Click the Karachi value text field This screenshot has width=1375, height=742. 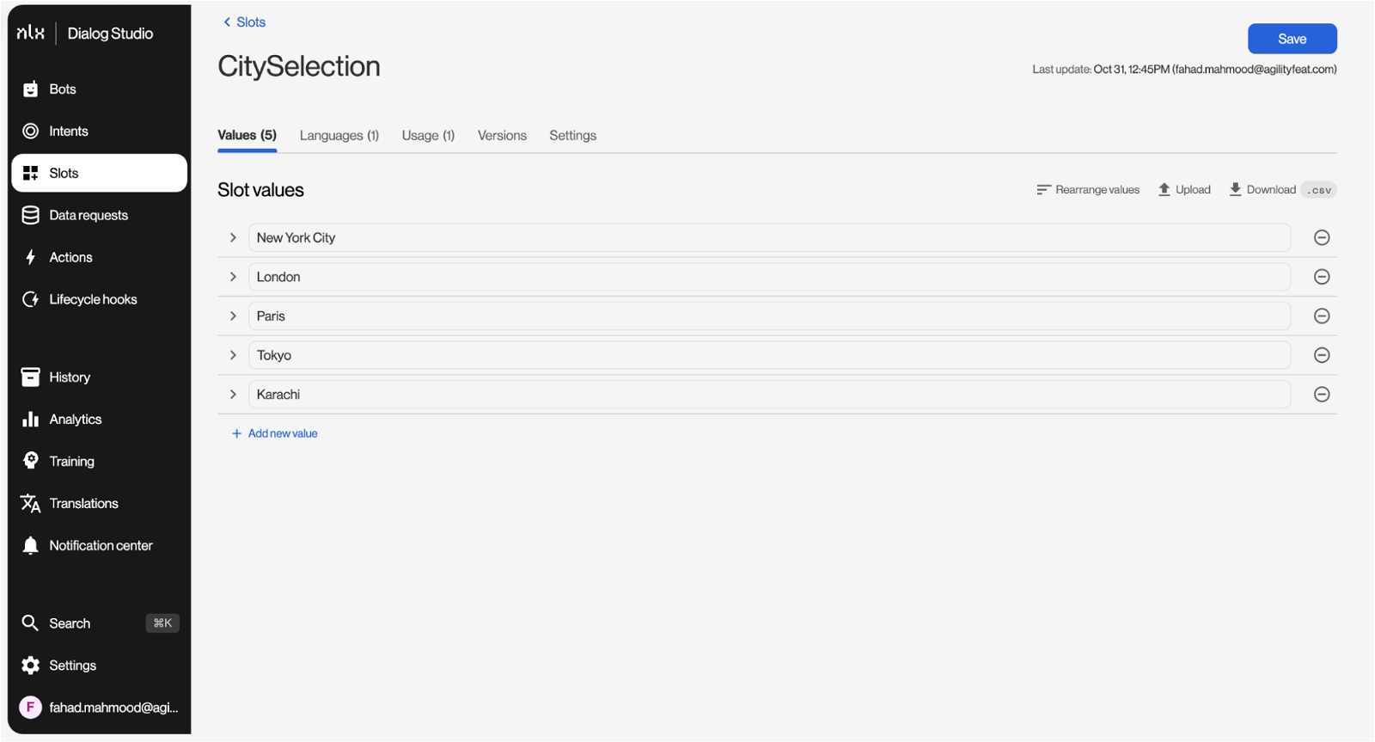pos(768,395)
